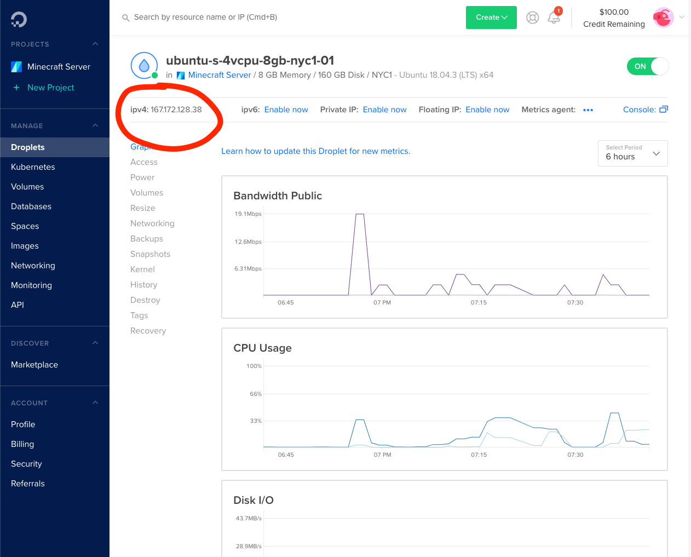
Task: Click the plus icon for New Project
Action: pyautogui.click(x=16, y=88)
